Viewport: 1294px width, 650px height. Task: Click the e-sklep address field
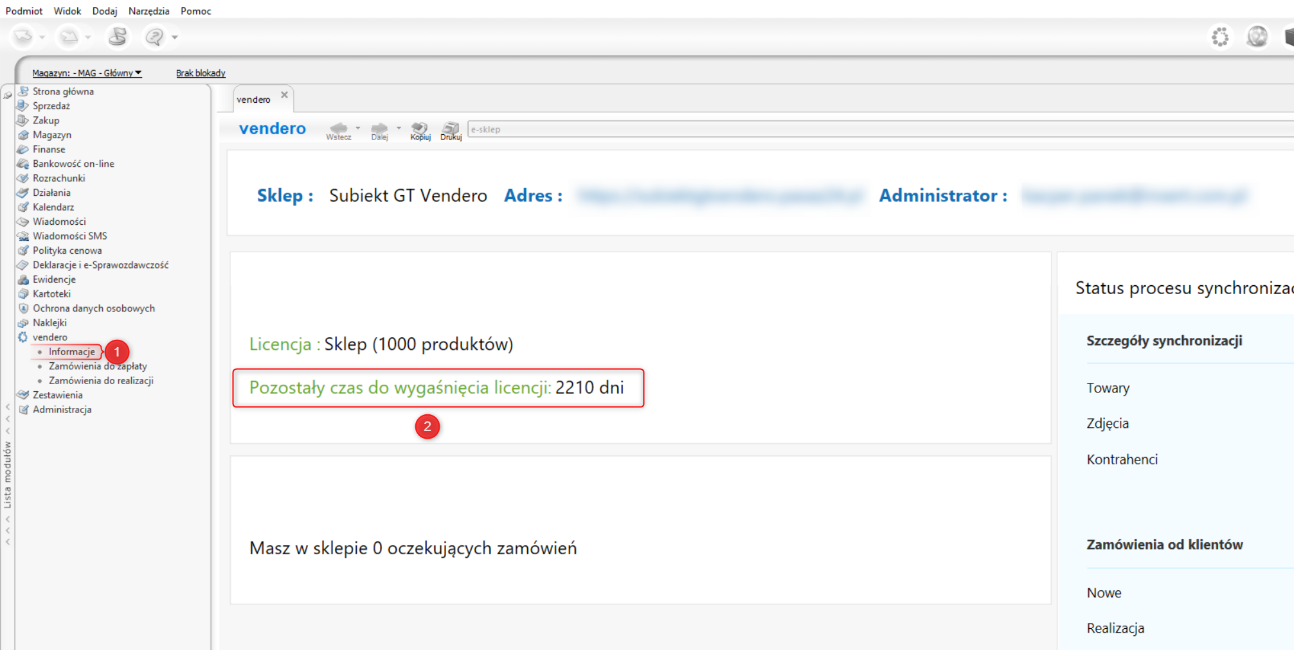(x=881, y=129)
